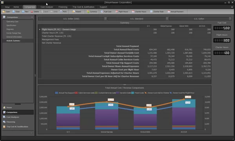Viewport: 235px width, 141px height.
Task: Toggle the Fixed Costs legend swatch
Action: pyautogui.click(x=133, y=93)
